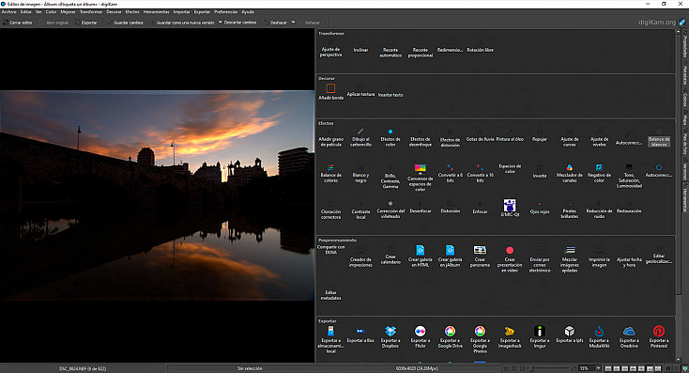Open the Transformar menu
Image resolution: width=689 pixels, height=373 pixels.
coord(91,12)
